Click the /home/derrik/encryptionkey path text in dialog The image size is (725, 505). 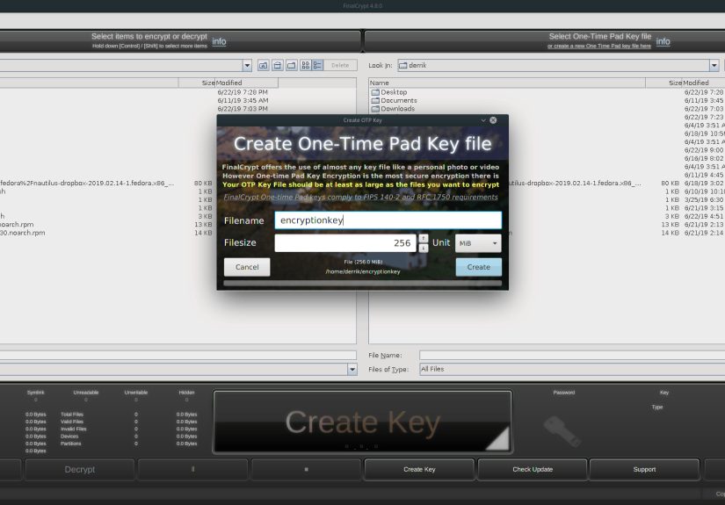tap(363, 271)
